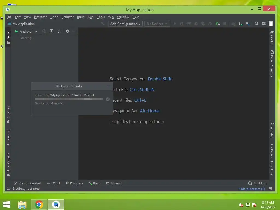
Task: Click the Apply Code Changes icon
Action: 189,24
